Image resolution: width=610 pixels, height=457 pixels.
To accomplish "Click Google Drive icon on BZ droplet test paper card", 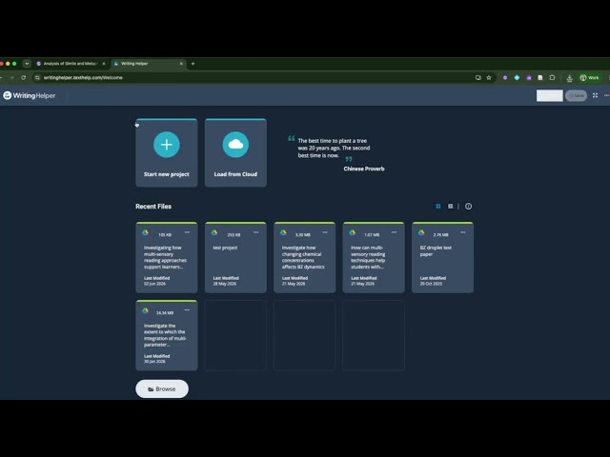I will pyautogui.click(x=421, y=232).
